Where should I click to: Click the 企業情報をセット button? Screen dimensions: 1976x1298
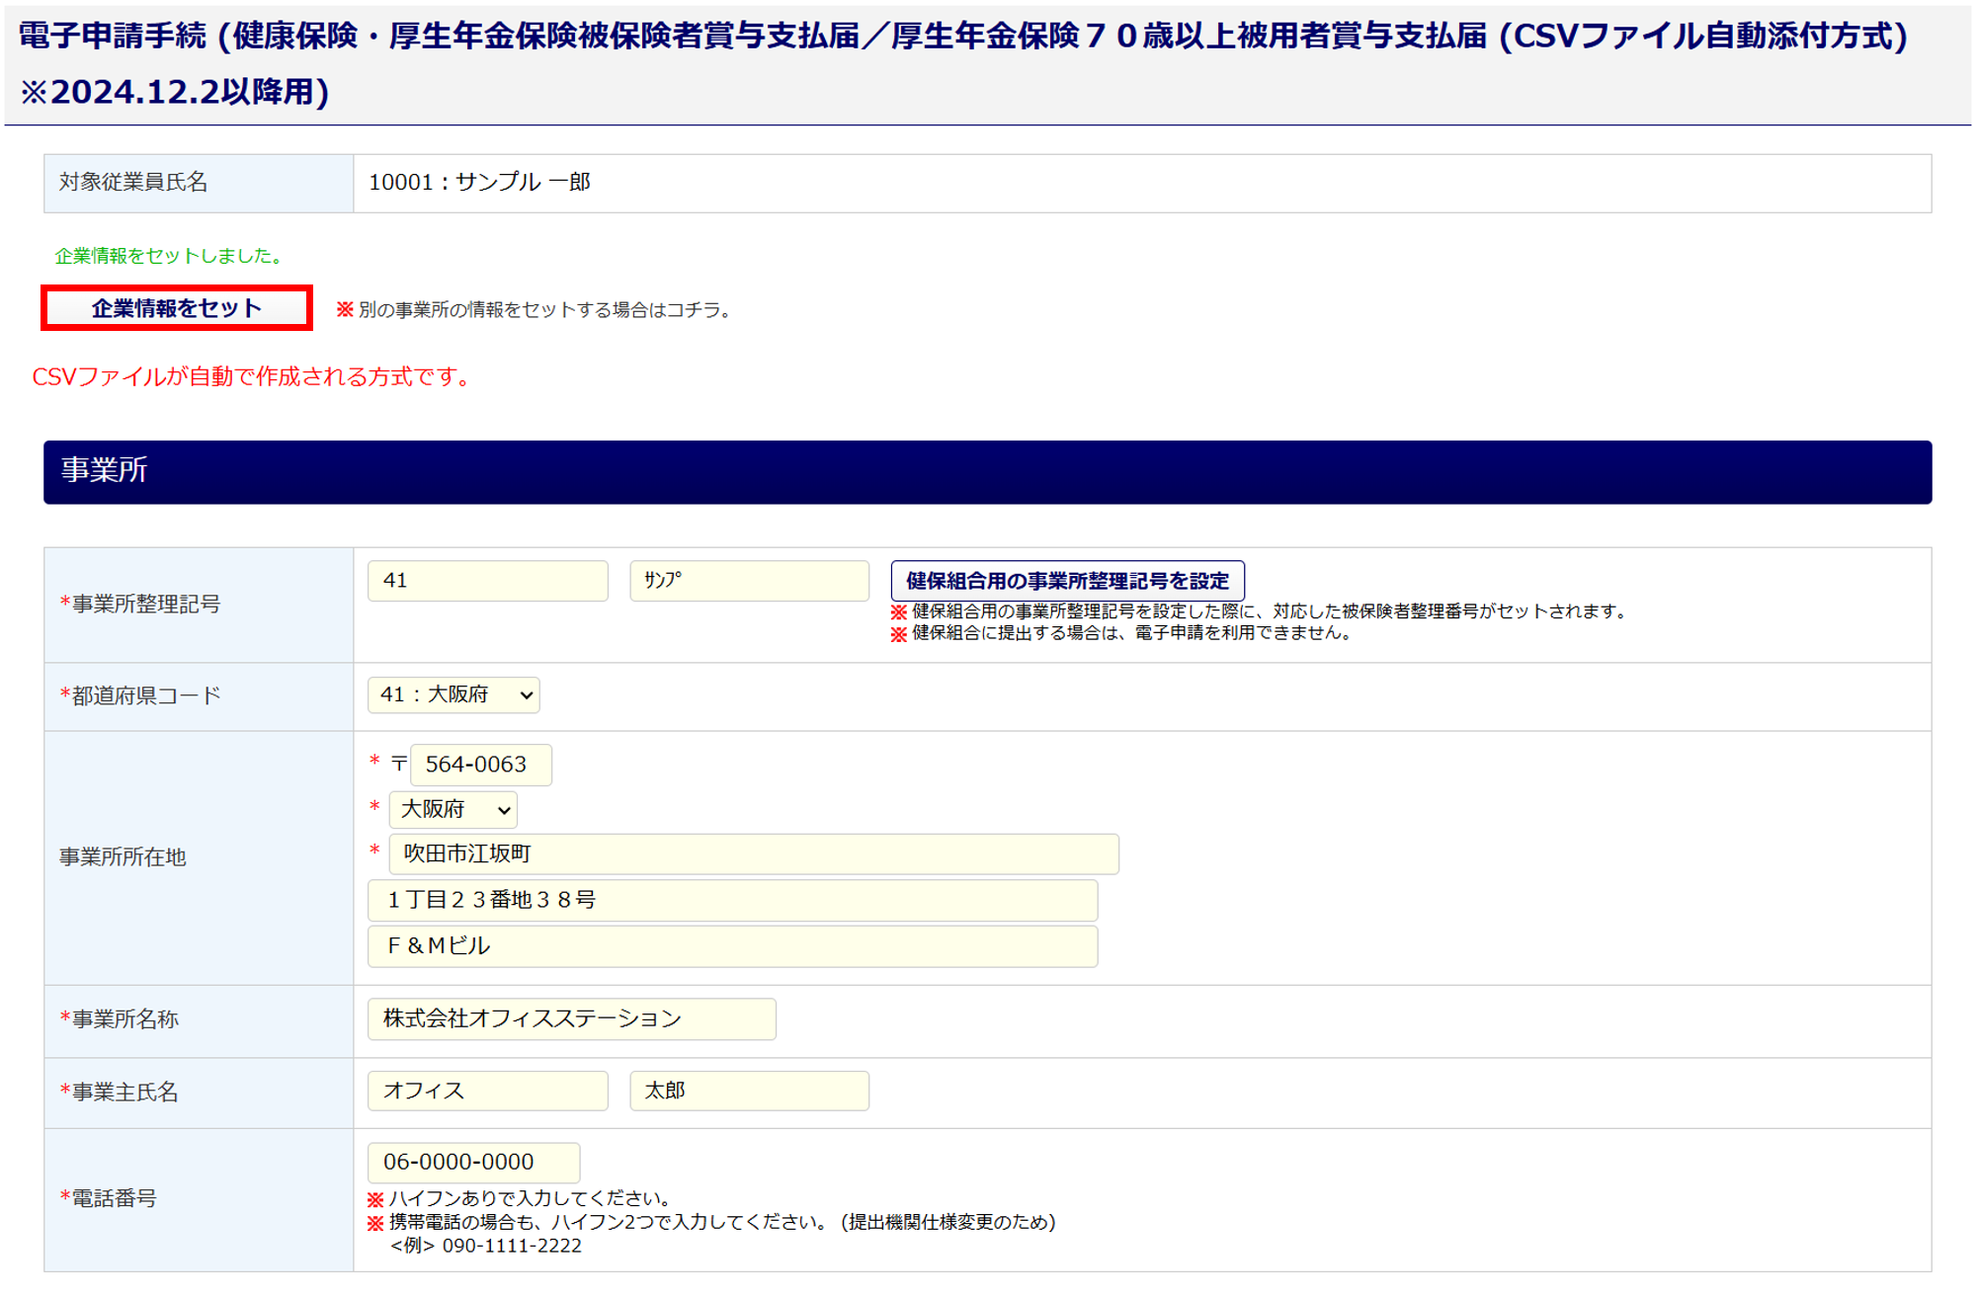pos(177,308)
